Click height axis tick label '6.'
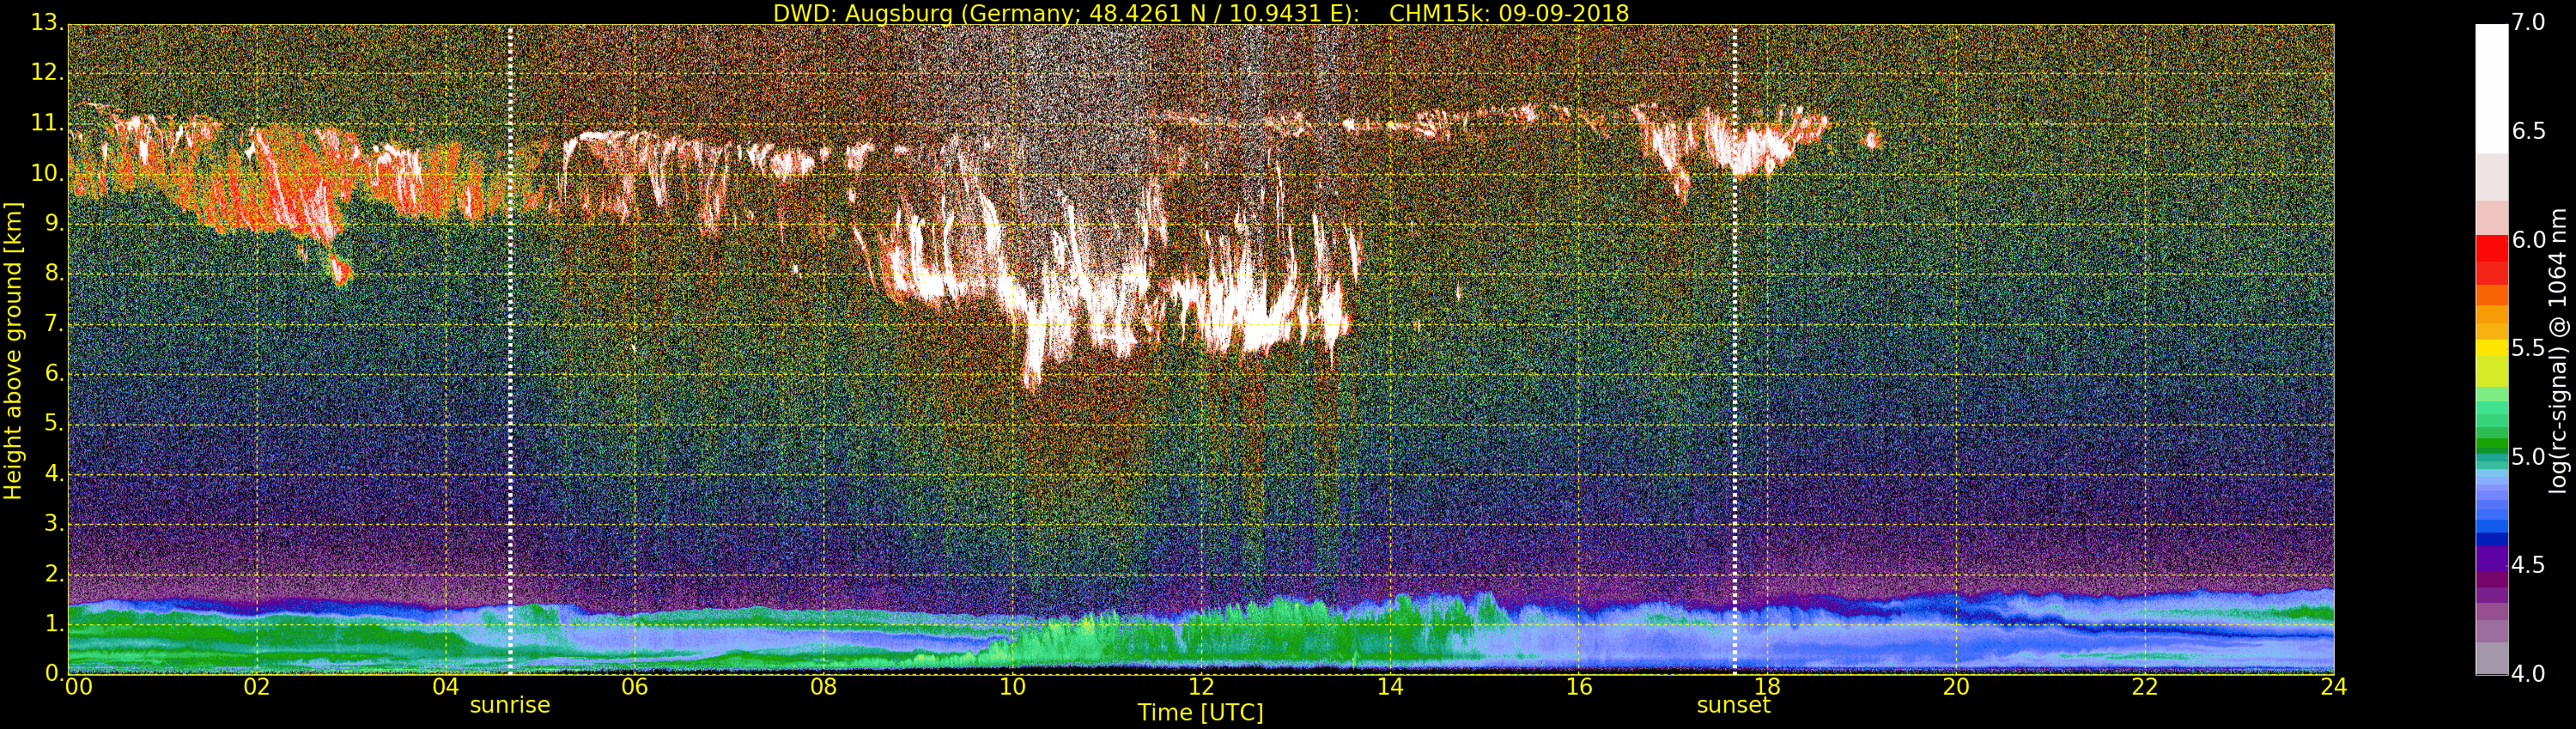 point(54,373)
